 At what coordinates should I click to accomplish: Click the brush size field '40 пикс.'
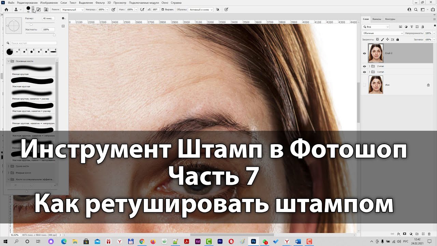pyautogui.click(x=48, y=18)
